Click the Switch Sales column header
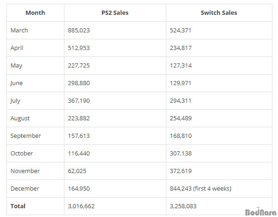This screenshot has width=278, height=217. coord(219,13)
